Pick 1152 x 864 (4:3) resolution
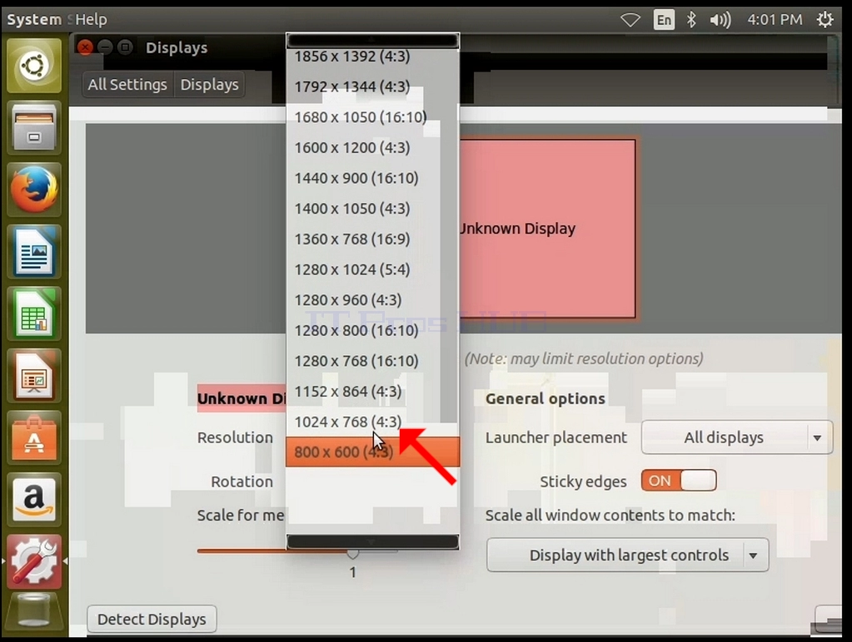This screenshot has height=642, width=852. tap(372, 392)
